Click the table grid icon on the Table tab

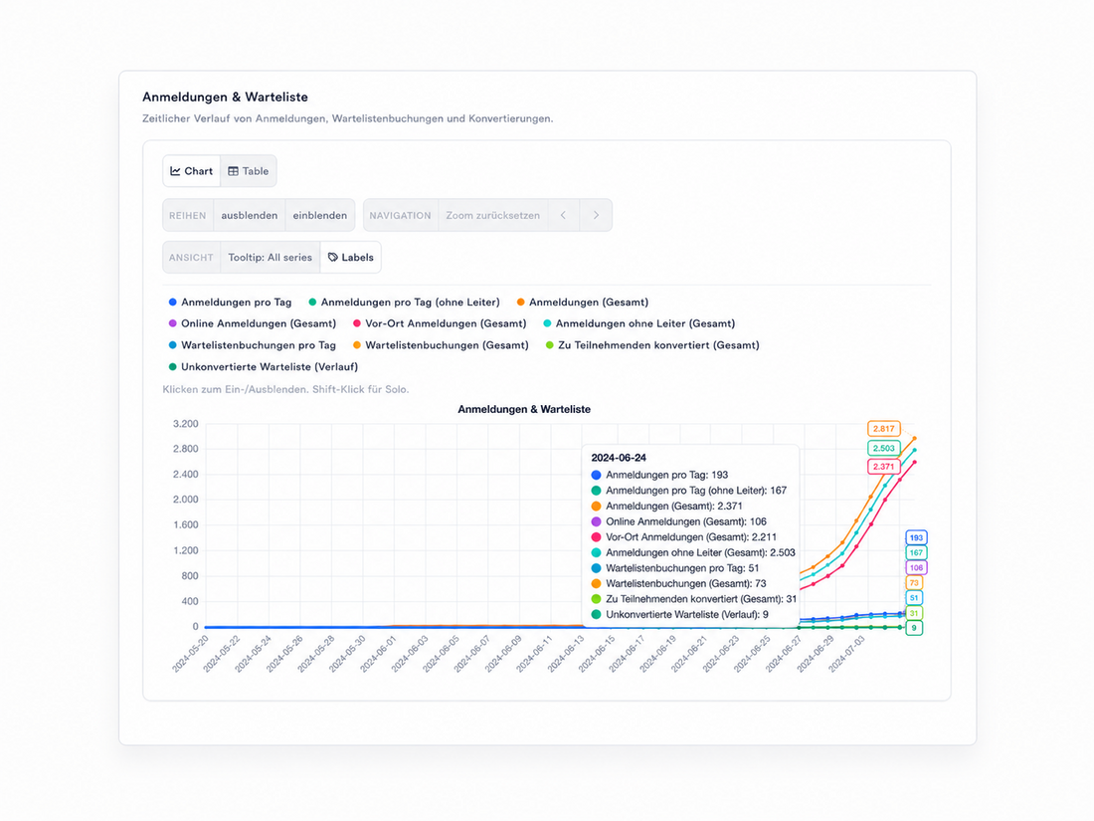coord(233,171)
